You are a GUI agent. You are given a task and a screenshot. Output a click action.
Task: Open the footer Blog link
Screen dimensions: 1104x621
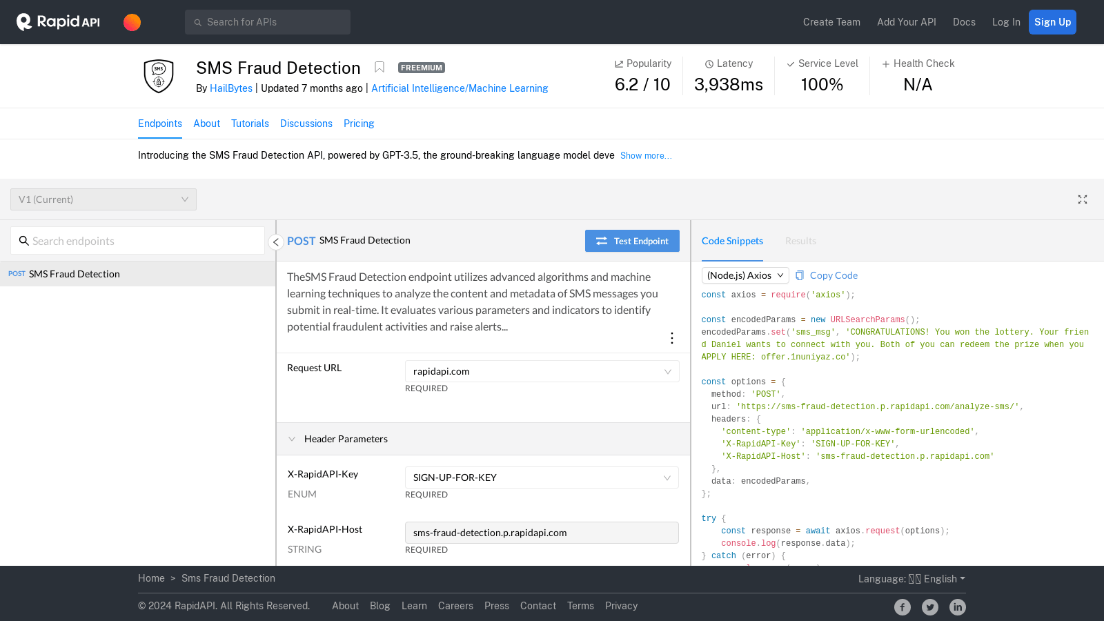pyautogui.click(x=380, y=606)
